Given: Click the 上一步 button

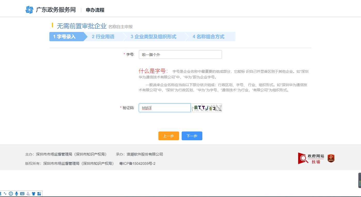Looking at the screenshot, I should click(x=168, y=136).
